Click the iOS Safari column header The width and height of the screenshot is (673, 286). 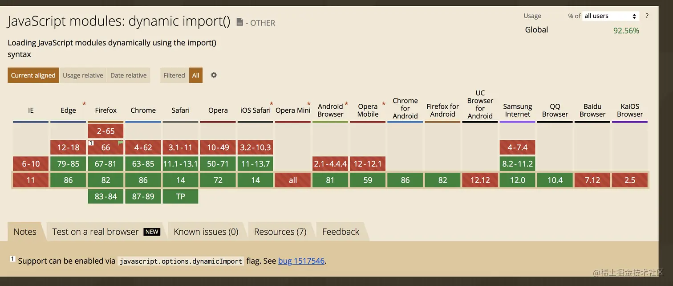(x=255, y=110)
